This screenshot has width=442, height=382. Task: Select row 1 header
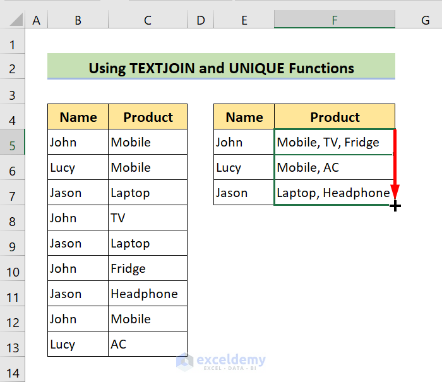[x=13, y=41]
